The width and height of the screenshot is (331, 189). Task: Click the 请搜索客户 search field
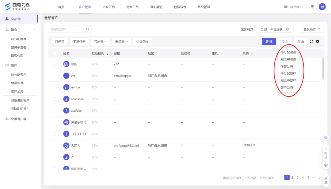click(70, 29)
